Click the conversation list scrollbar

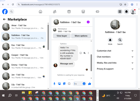point(48,37)
